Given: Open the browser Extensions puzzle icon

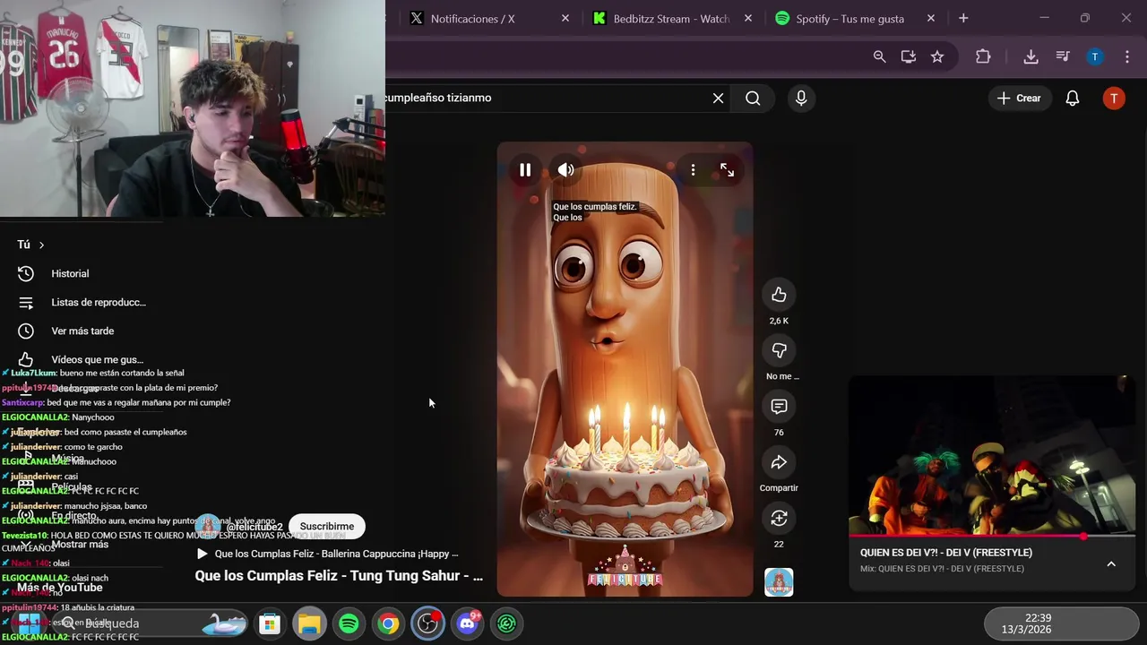Looking at the screenshot, I should pos(983,56).
